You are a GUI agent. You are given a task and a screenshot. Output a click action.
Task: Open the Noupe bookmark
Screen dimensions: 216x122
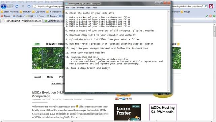tap(185, 12)
